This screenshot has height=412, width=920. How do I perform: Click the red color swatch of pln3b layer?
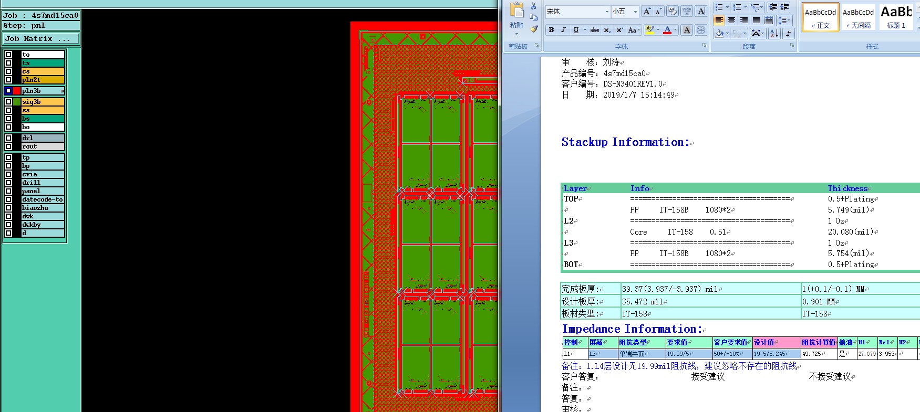coord(17,91)
